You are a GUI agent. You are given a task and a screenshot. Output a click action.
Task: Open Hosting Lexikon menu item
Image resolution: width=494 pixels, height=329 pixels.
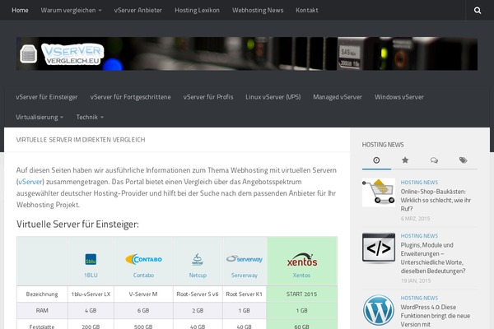tap(198, 11)
